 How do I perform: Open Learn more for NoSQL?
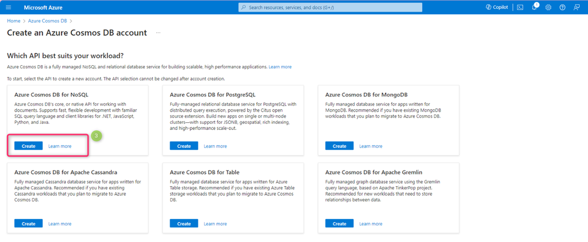click(59, 146)
